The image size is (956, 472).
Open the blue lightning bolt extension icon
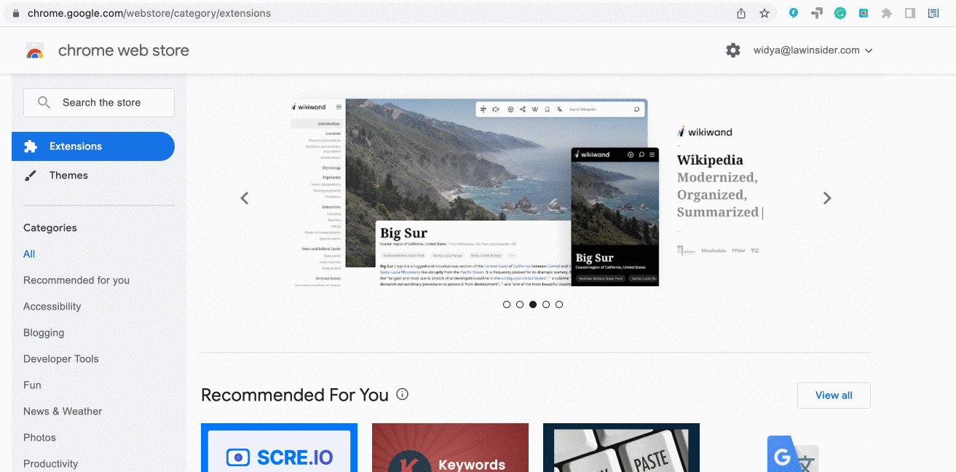(x=794, y=13)
